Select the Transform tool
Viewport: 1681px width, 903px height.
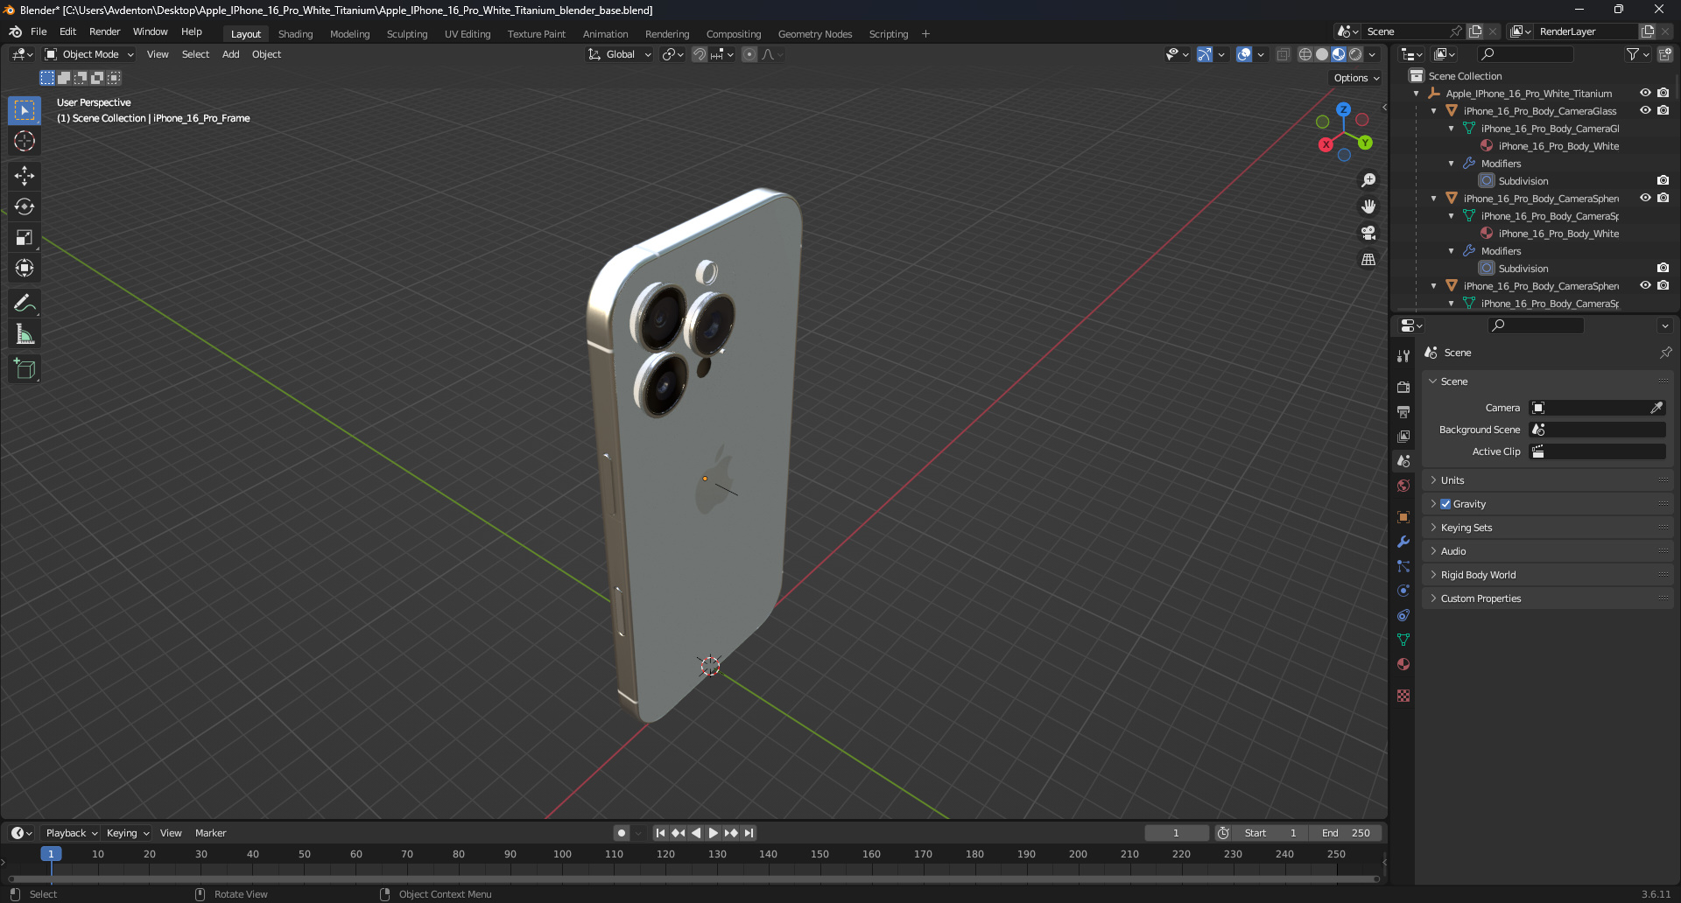pos(25,268)
